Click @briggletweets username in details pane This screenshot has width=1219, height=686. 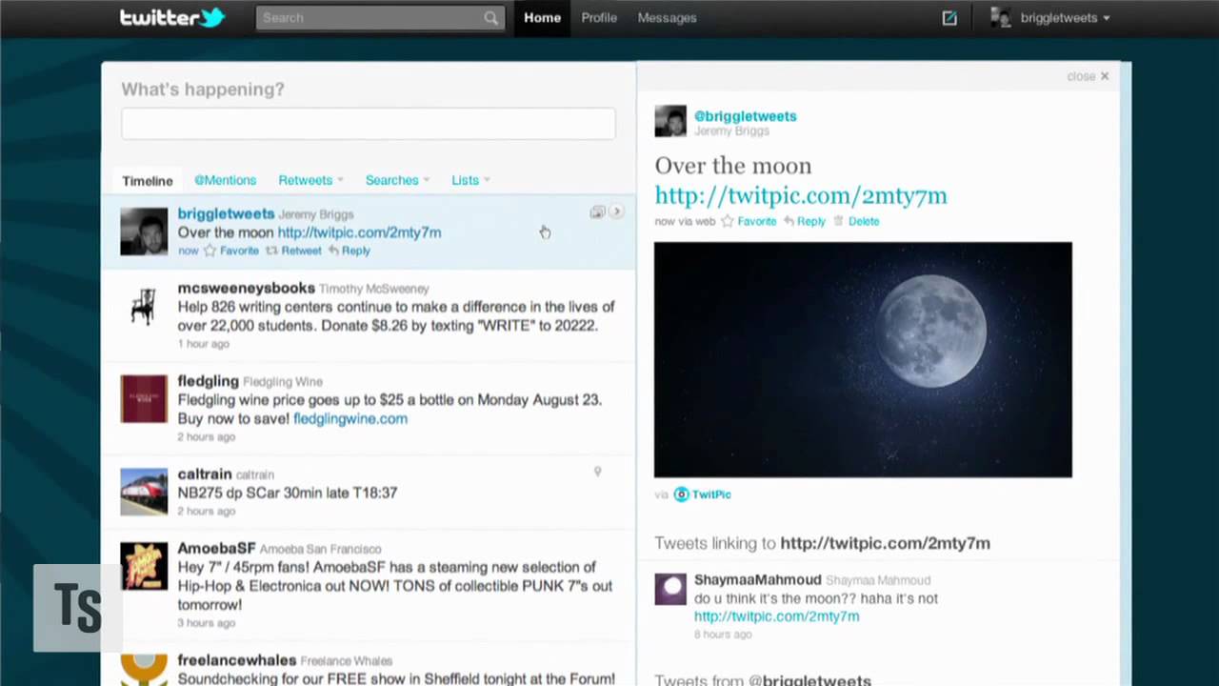[745, 116]
